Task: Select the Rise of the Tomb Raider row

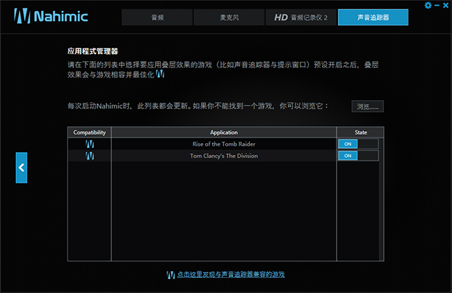Action: coord(224,144)
